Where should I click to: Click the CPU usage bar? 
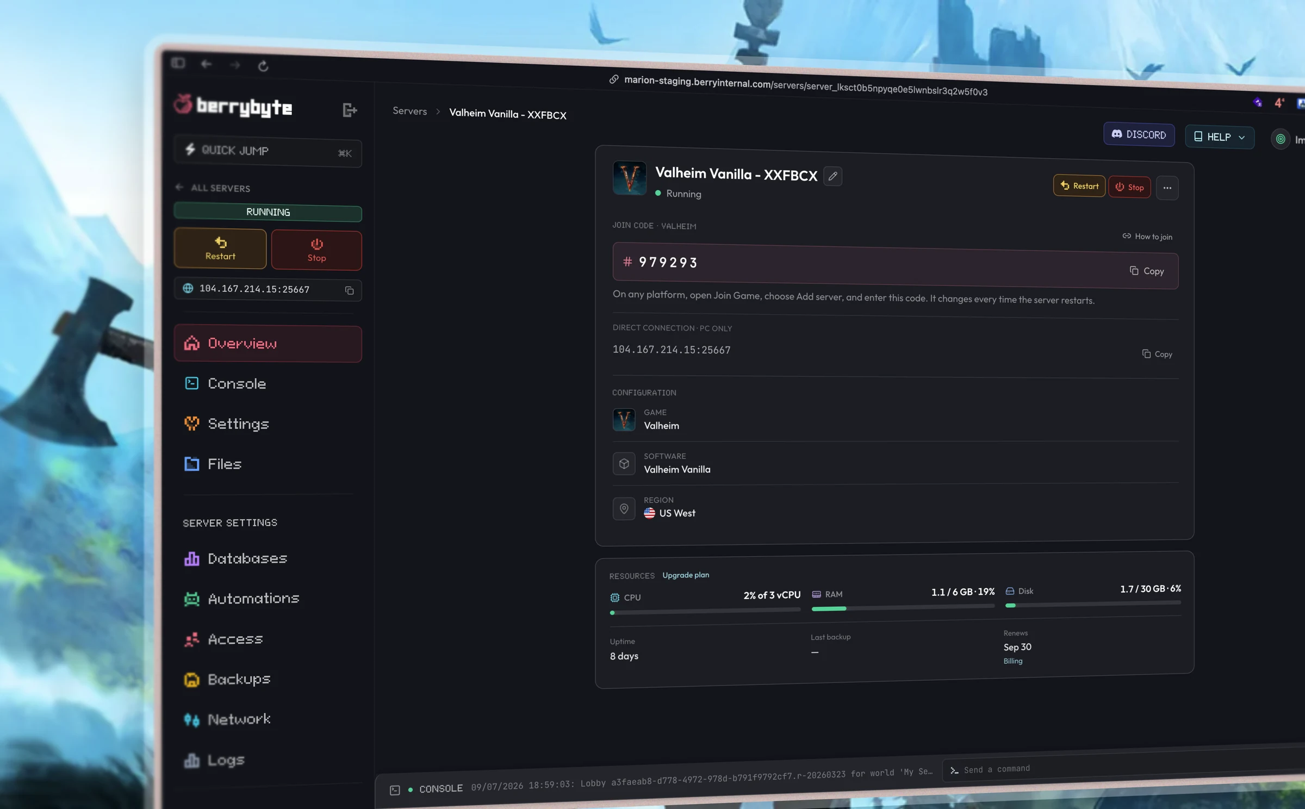705,611
